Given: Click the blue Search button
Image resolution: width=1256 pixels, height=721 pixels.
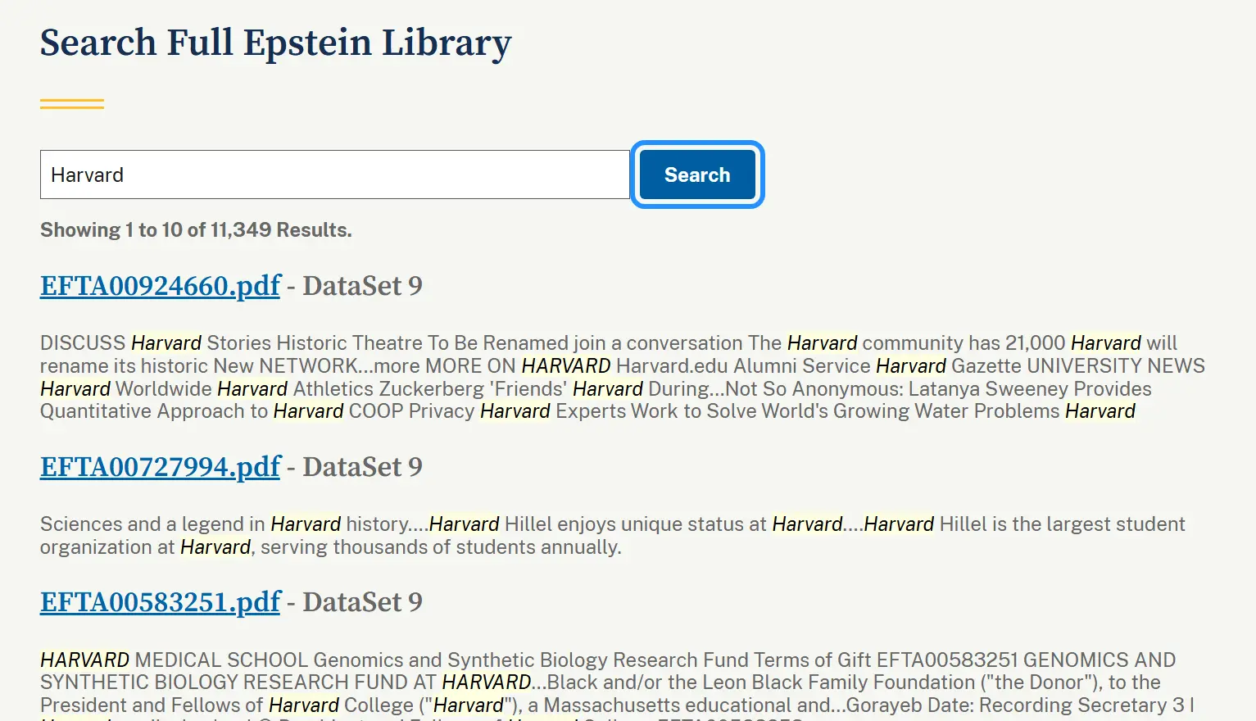Looking at the screenshot, I should coord(697,175).
